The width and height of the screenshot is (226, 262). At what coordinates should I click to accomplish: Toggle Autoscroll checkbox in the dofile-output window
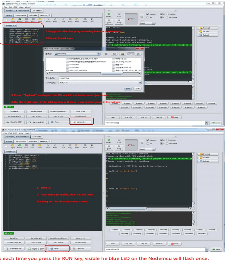[148, 140]
